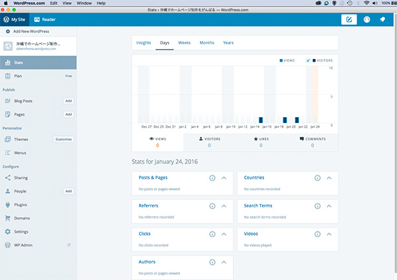This screenshot has width=397, height=280.
Task: Click the WP Admin external link icon
Action: [69, 245]
